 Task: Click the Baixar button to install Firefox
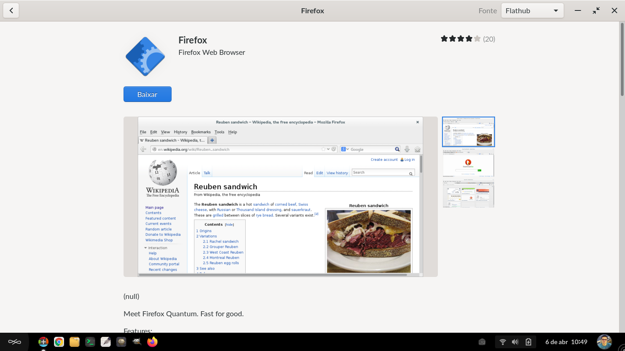pyautogui.click(x=147, y=94)
